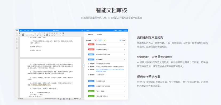Open the navigation icon in left sidebar
Screen dimensions: 221x105
(x=17, y=45)
